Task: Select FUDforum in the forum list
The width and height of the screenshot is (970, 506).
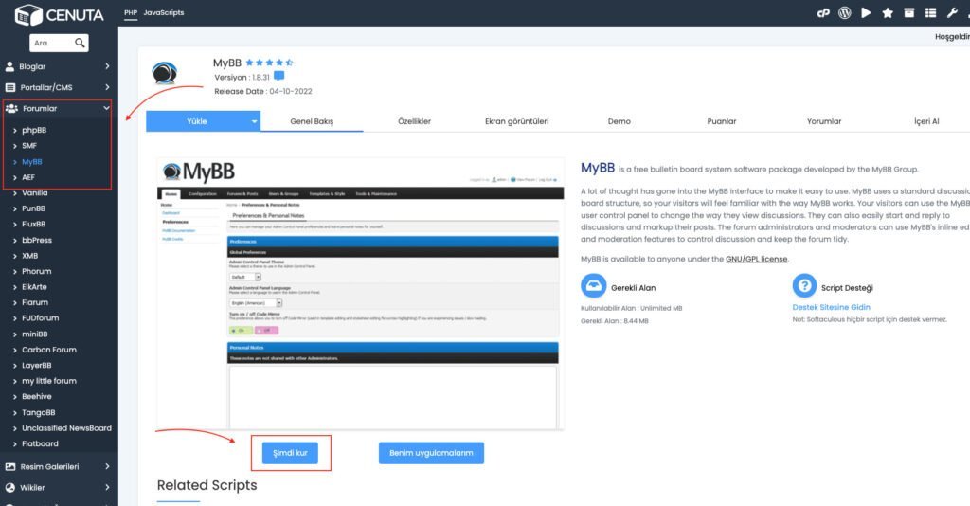Action: tap(40, 318)
